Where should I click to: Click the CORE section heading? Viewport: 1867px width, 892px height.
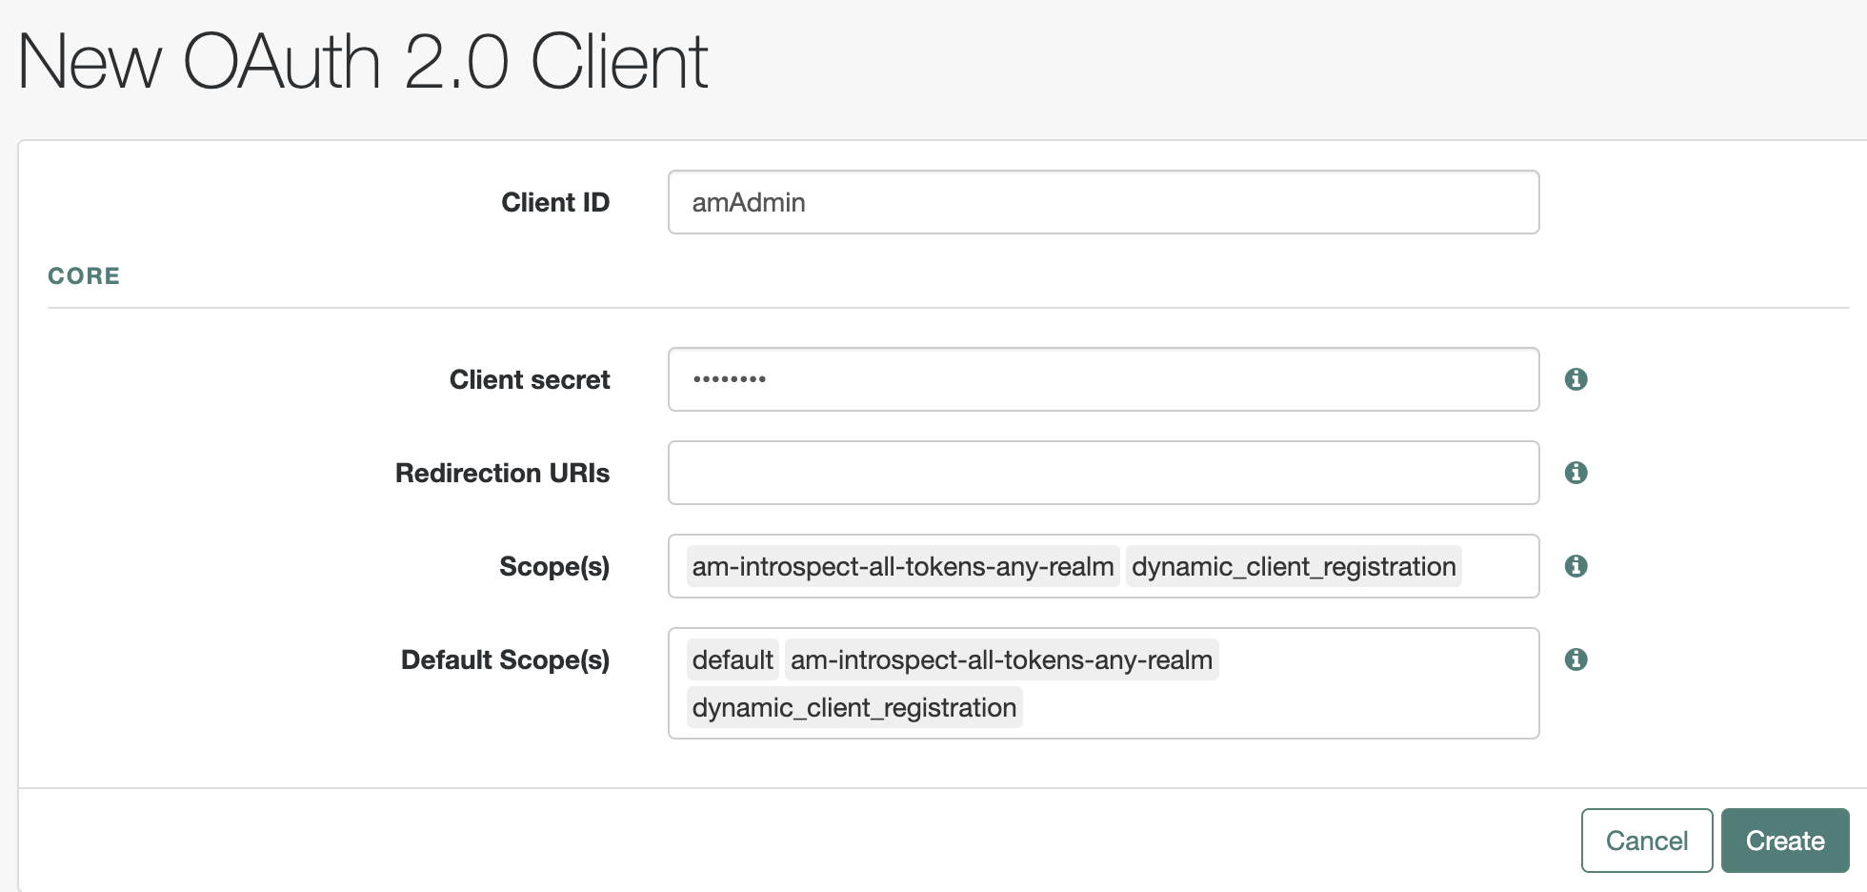(x=84, y=276)
